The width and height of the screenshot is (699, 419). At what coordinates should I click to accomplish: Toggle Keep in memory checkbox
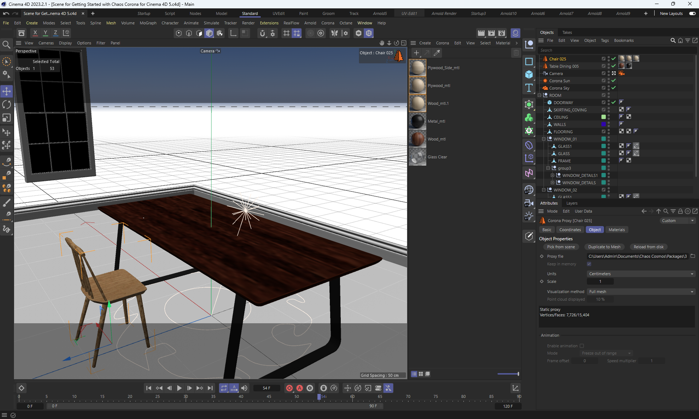[x=589, y=264]
